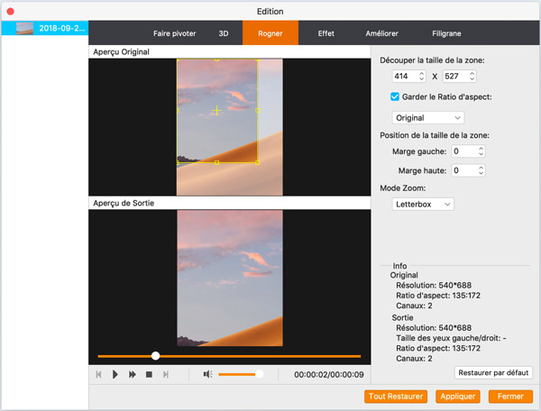Decrease Marge gauche value
541x411 pixels.
point(481,154)
